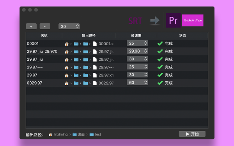
Task: Sort by the 名称 column header
Action: [x=44, y=35]
